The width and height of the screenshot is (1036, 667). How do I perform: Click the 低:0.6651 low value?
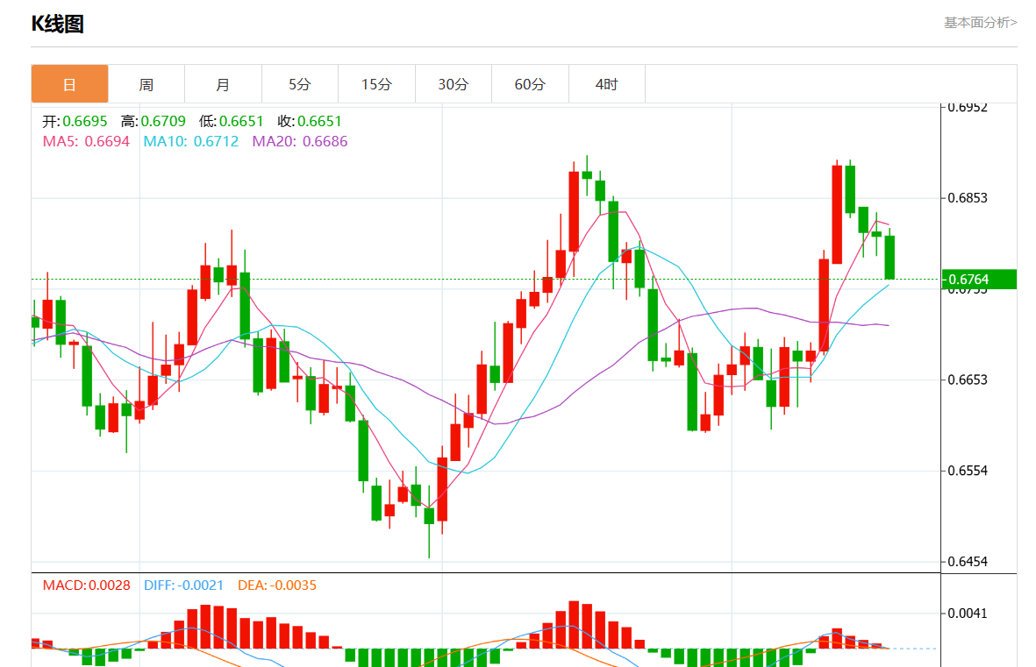(x=232, y=122)
